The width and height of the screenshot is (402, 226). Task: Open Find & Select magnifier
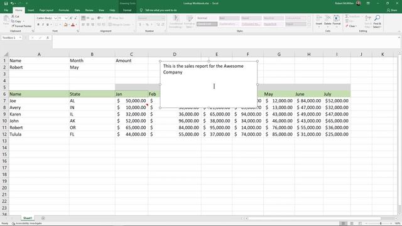(377, 18)
